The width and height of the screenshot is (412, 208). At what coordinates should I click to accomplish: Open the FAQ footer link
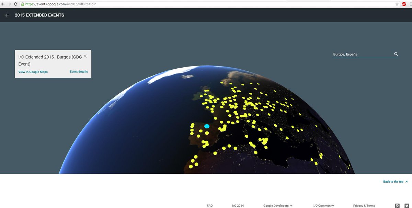210,206
